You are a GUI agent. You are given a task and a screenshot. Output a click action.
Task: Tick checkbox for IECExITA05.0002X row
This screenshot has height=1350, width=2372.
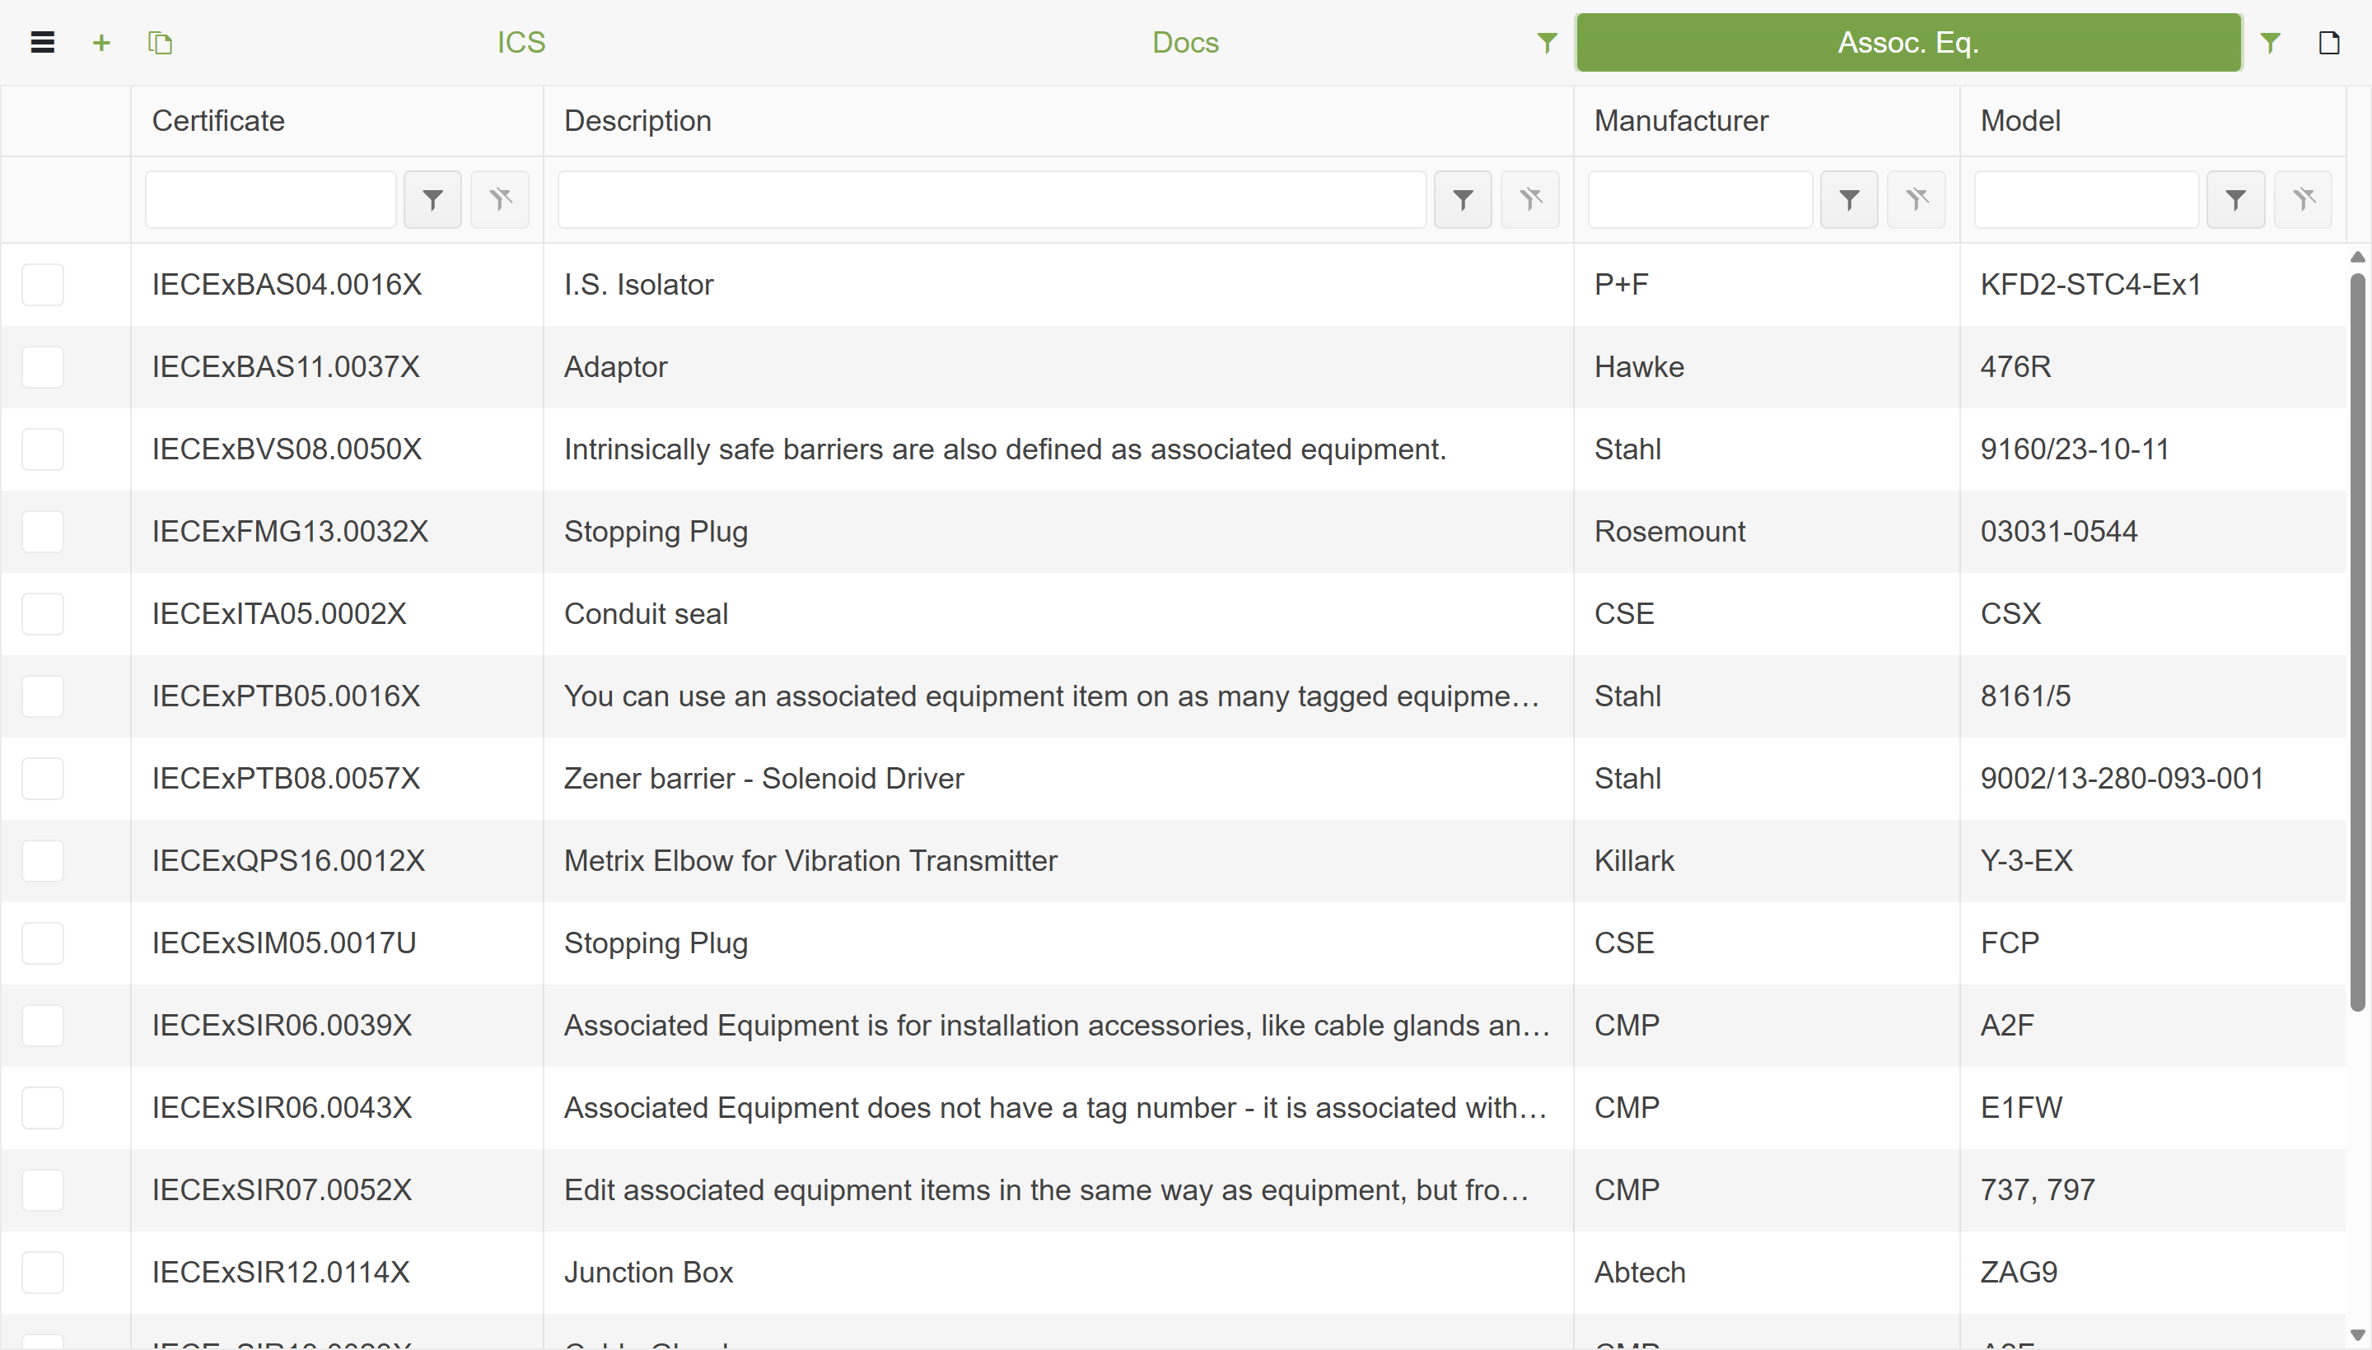[x=43, y=614]
